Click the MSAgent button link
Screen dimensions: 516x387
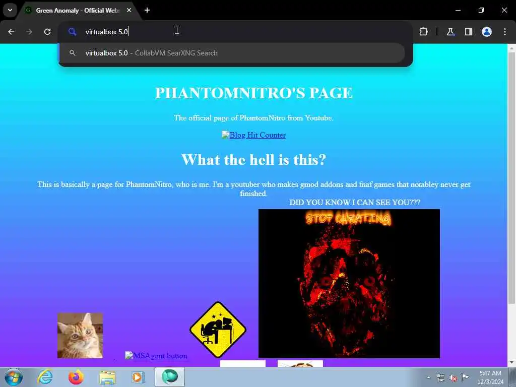157,355
